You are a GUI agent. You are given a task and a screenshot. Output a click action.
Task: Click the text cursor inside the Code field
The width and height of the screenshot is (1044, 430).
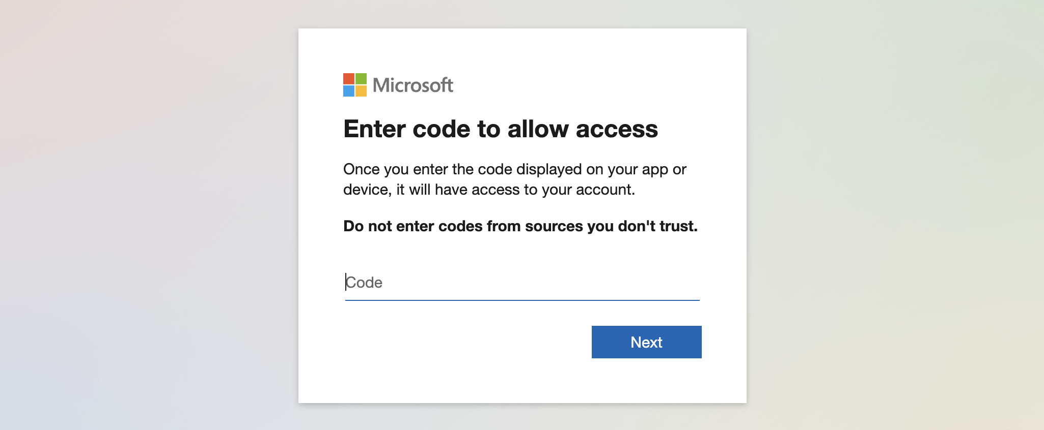(x=346, y=282)
